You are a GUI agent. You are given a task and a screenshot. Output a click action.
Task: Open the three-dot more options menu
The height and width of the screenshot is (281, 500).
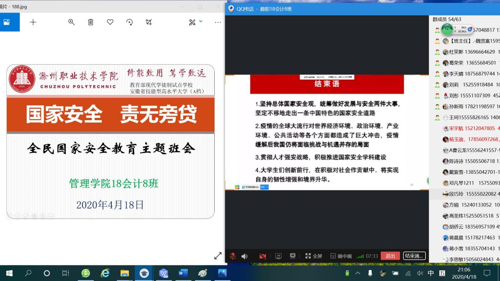(218, 22)
